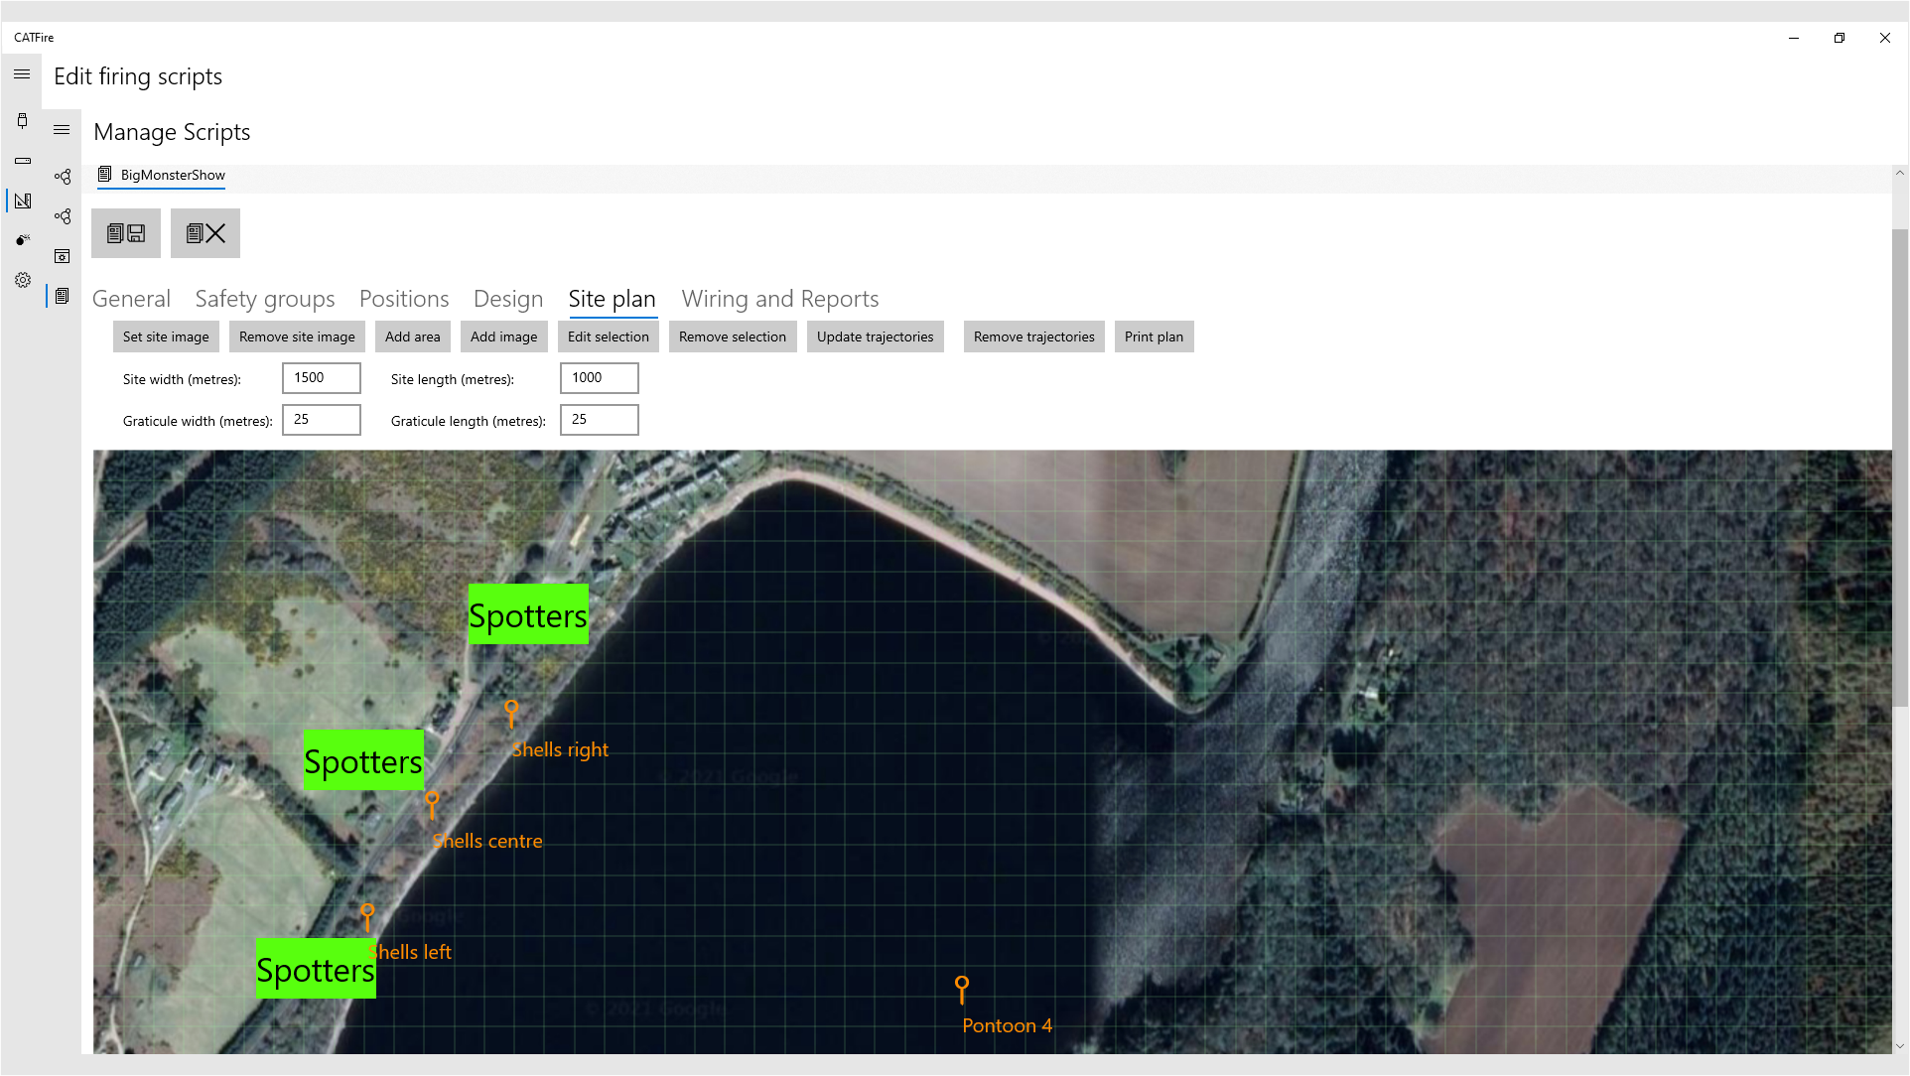The width and height of the screenshot is (1910, 1076).
Task: Click the Set site image button
Action: tap(166, 336)
